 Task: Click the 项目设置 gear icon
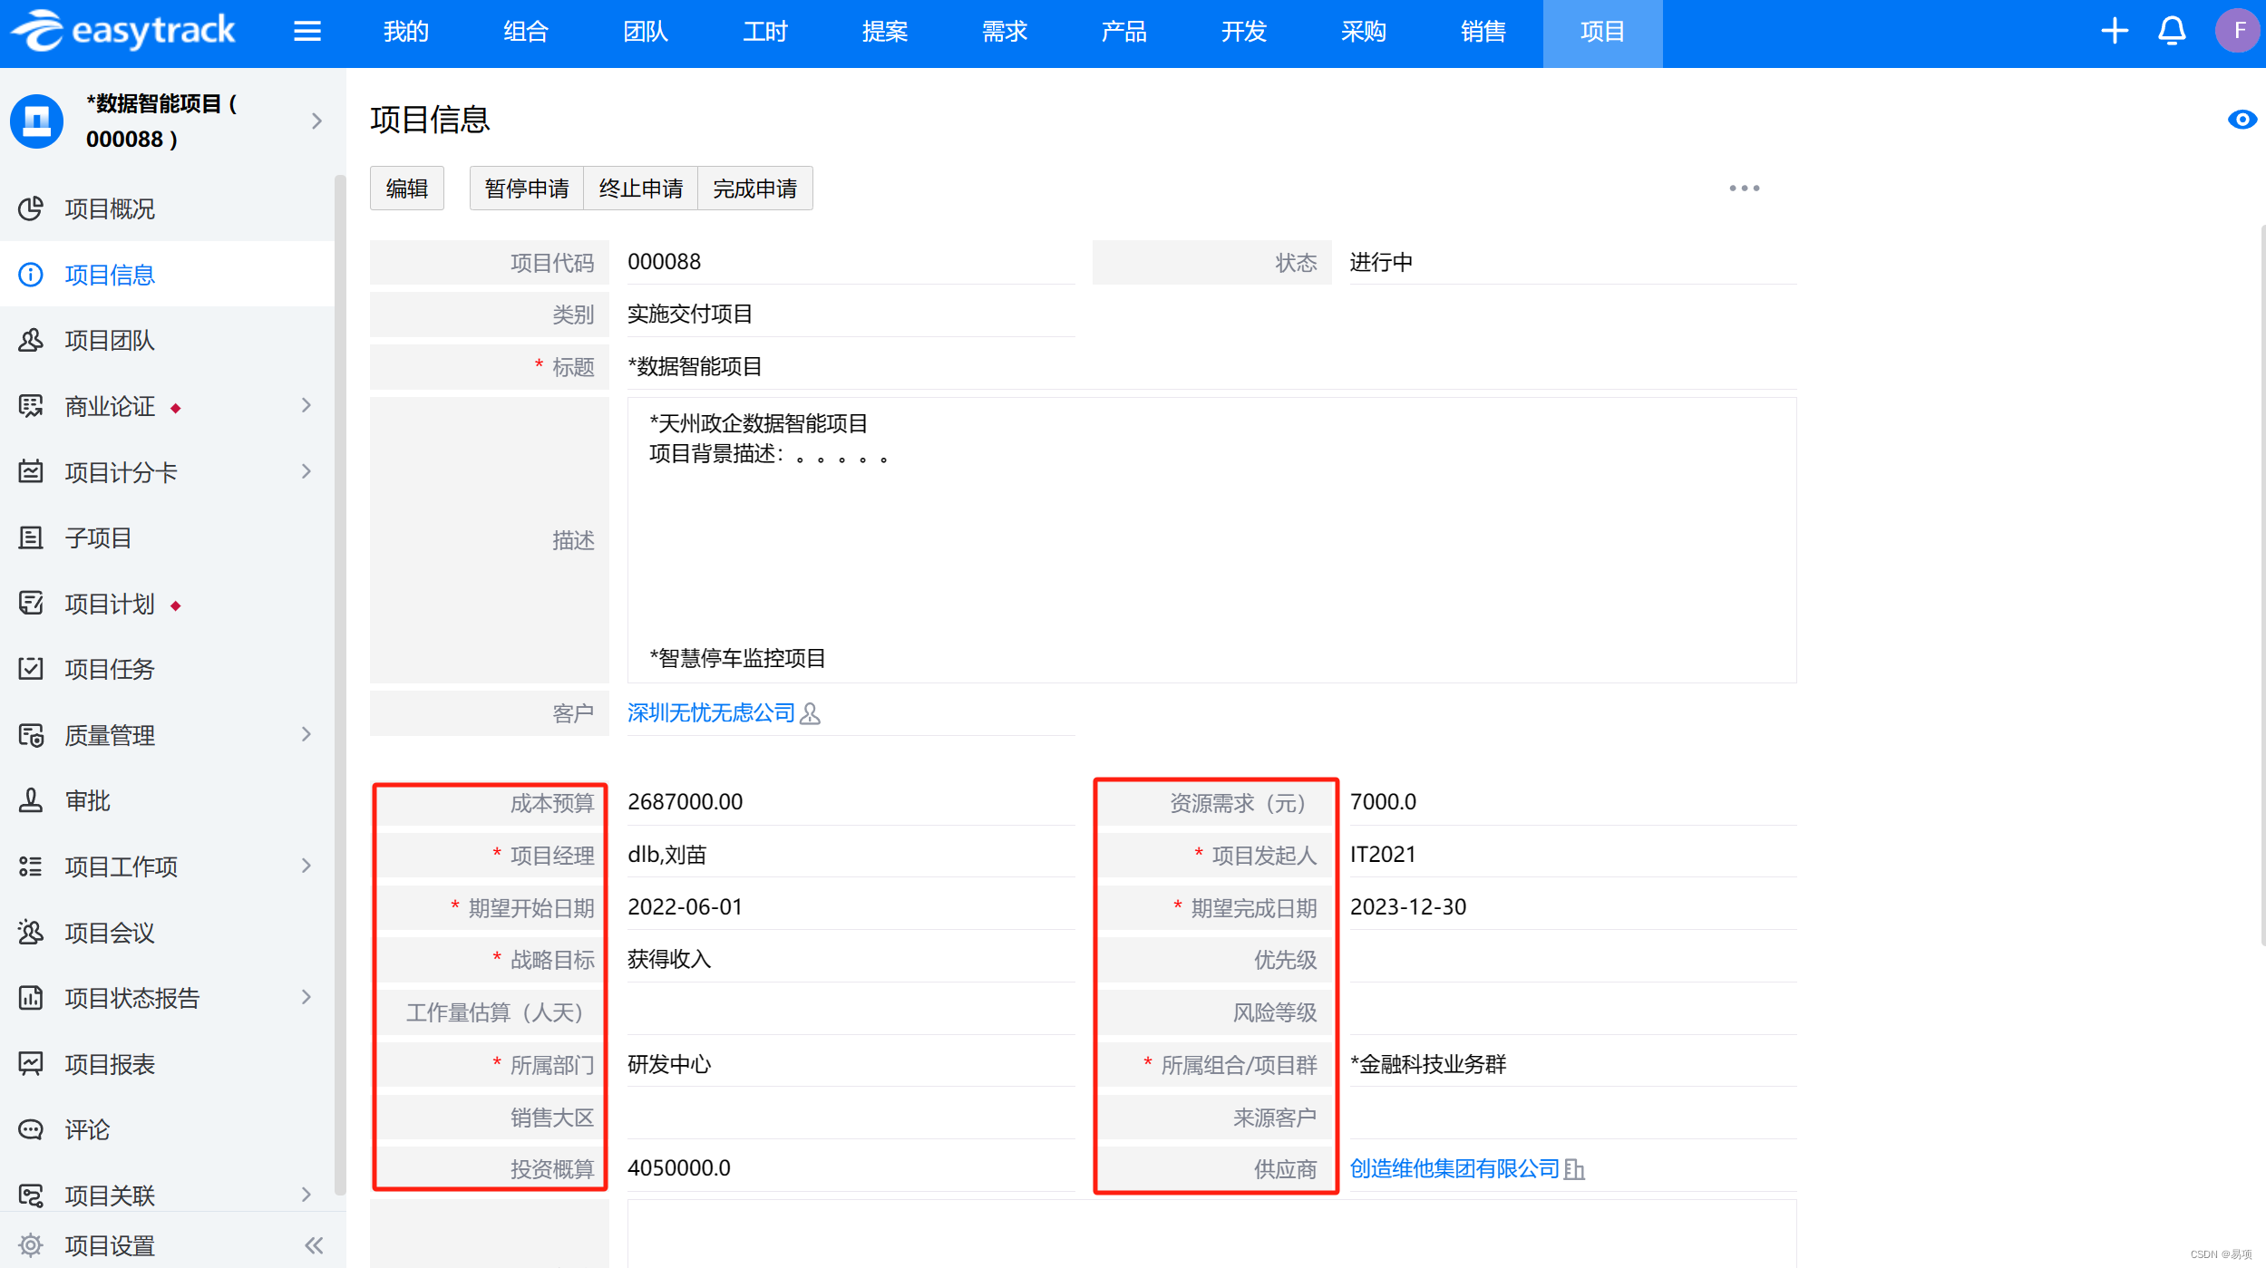(31, 1245)
